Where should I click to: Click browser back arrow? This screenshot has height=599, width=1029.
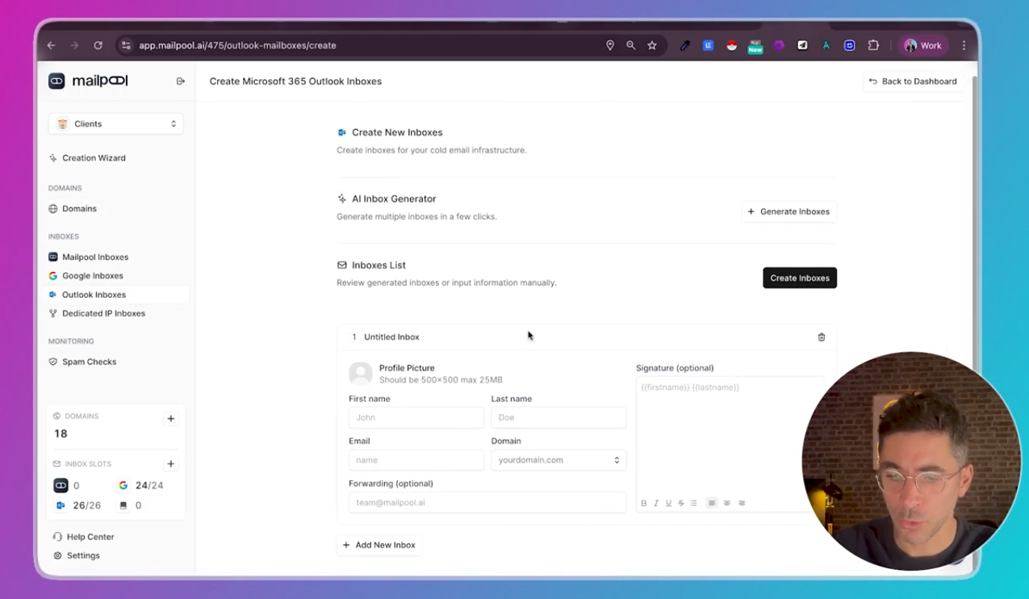[x=51, y=45]
